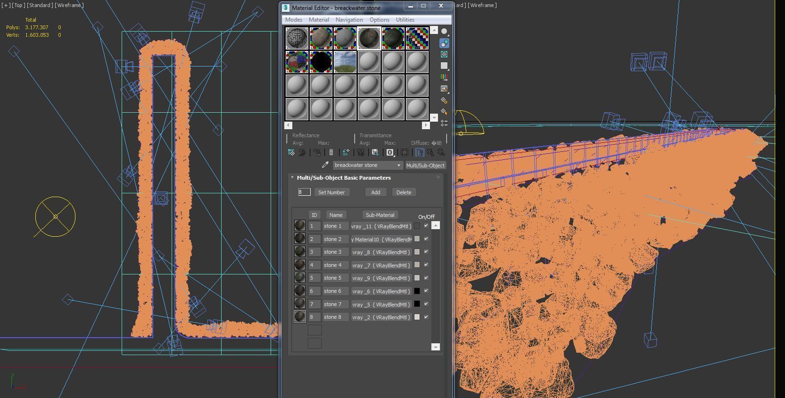This screenshot has width=785, height=398.
Task: Open the Material menu
Action: pyautogui.click(x=319, y=20)
